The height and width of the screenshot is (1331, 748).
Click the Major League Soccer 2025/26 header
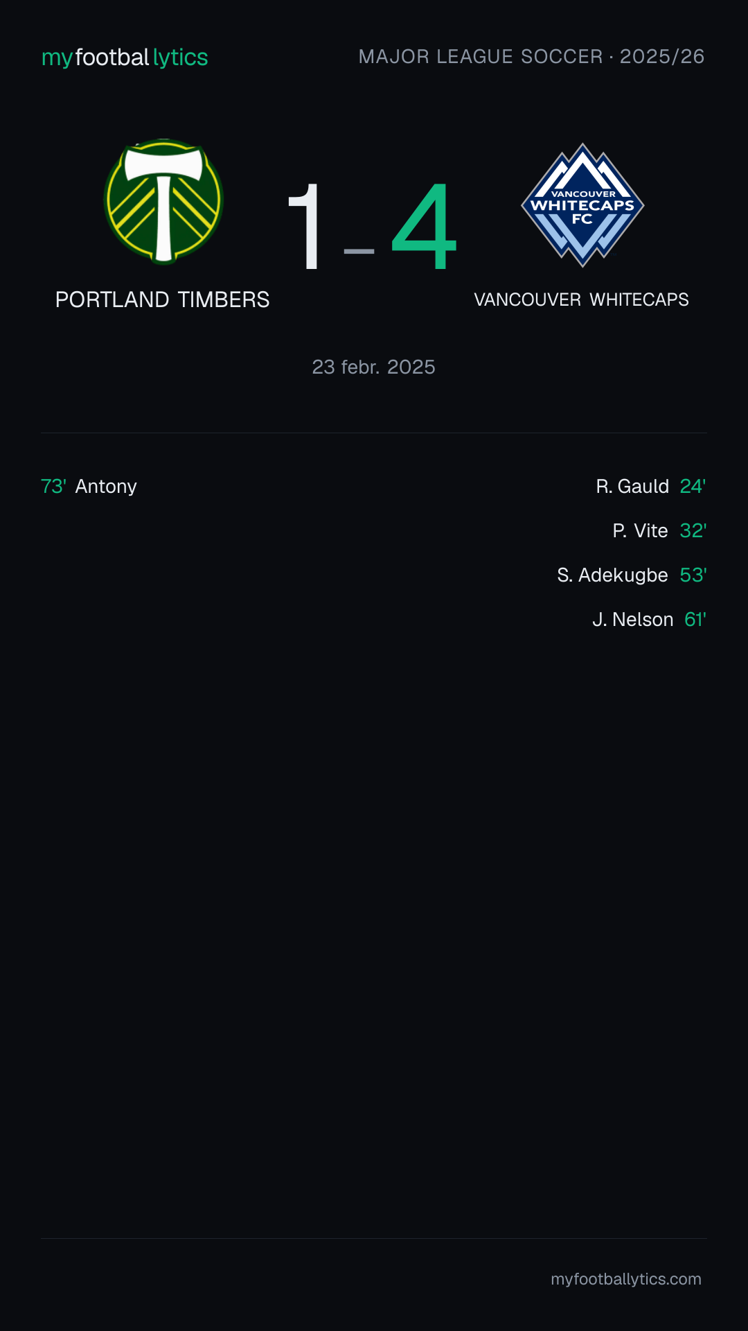click(x=531, y=56)
